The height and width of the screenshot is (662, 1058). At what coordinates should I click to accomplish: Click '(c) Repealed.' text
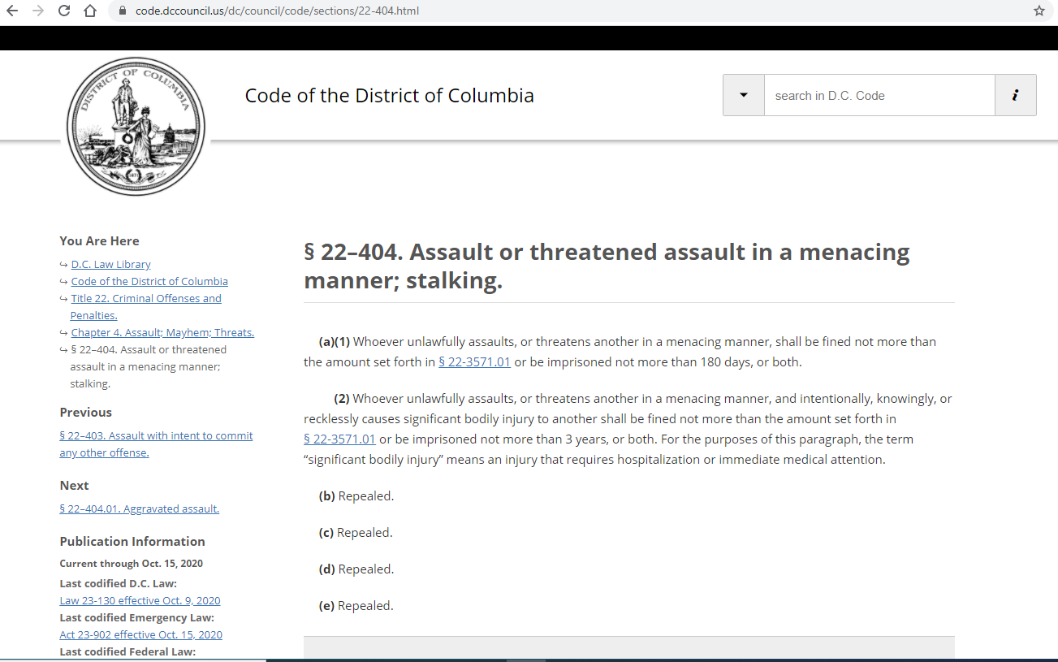[x=356, y=533]
